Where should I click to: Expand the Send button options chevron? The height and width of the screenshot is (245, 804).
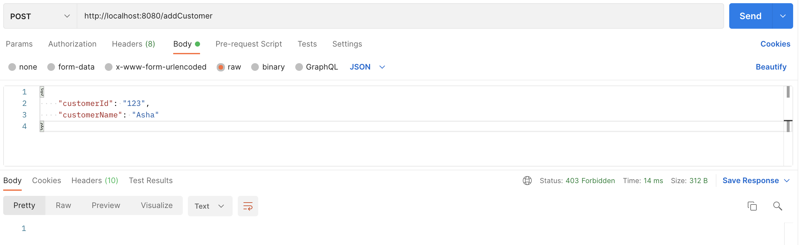click(x=783, y=16)
